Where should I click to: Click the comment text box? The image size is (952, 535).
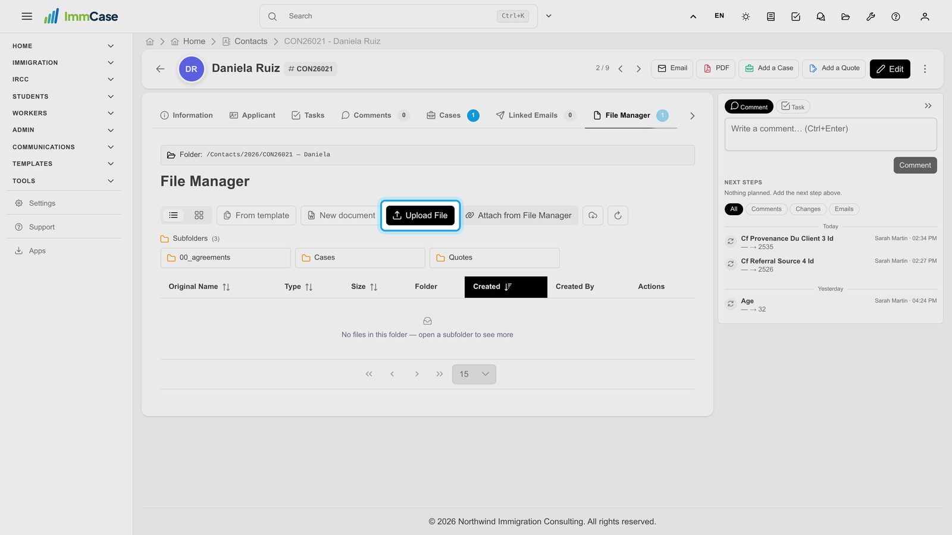[831, 134]
